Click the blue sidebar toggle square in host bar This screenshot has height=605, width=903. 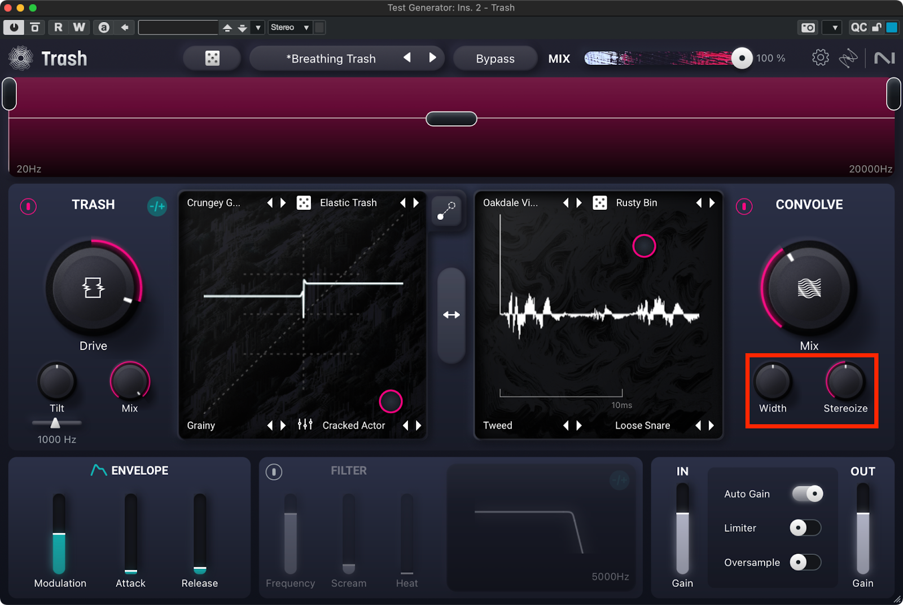coord(892,27)
